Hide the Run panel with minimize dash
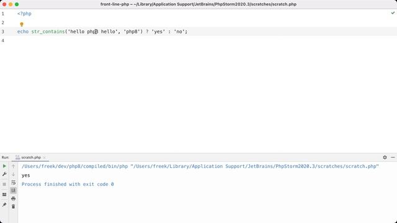Image resolution: width=397 pixels, height=223 pixels. [x=393, y=157]
